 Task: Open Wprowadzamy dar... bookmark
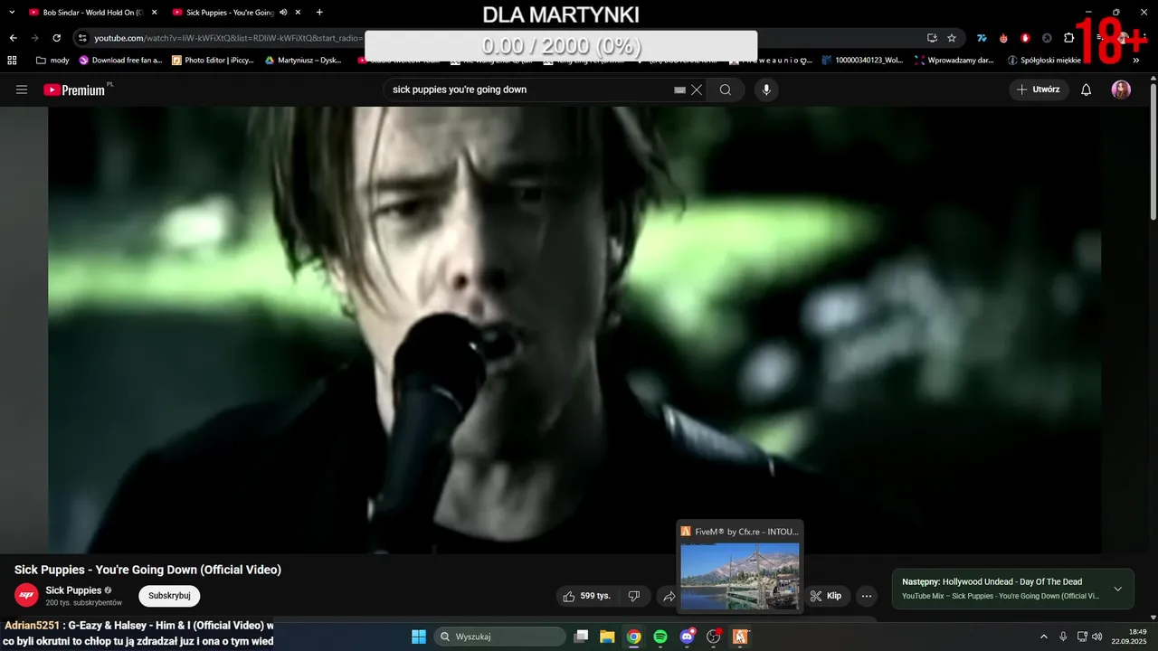click(954, 61)
